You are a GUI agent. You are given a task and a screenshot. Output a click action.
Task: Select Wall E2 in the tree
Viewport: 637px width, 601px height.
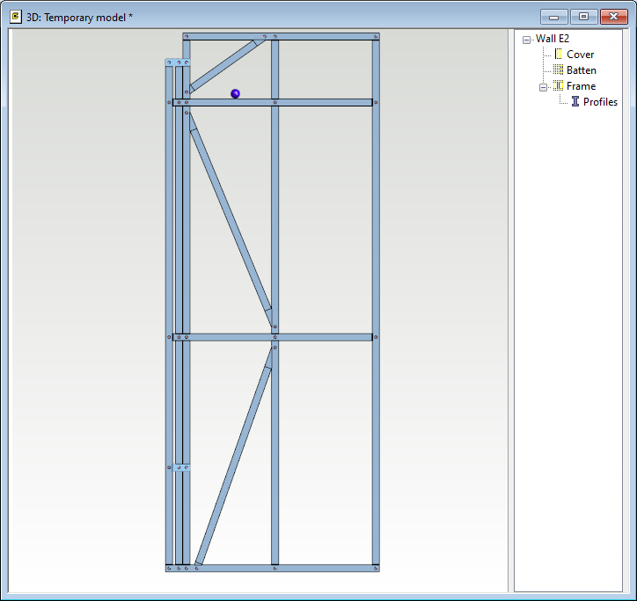tap(553, 39)
